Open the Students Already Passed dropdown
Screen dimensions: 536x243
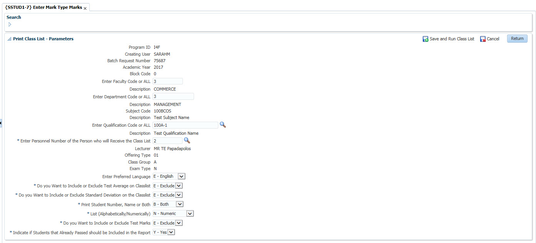[171, 232]
